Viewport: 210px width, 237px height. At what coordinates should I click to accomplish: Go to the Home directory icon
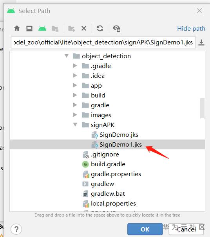17,28
